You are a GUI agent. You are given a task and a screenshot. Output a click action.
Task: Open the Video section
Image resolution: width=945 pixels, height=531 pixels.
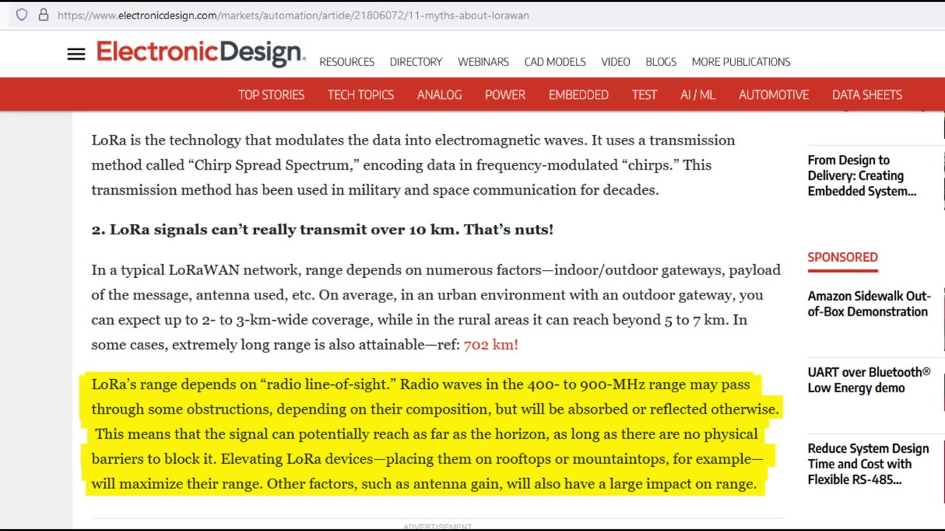pos(616,62)
